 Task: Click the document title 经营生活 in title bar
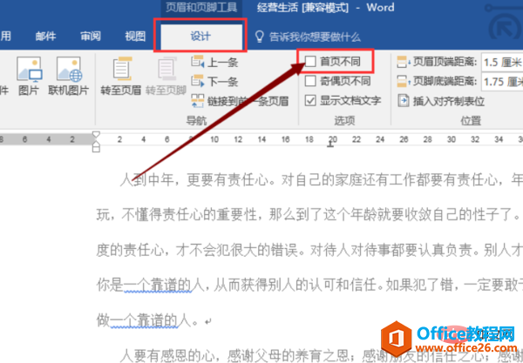(x=277, y=7)
